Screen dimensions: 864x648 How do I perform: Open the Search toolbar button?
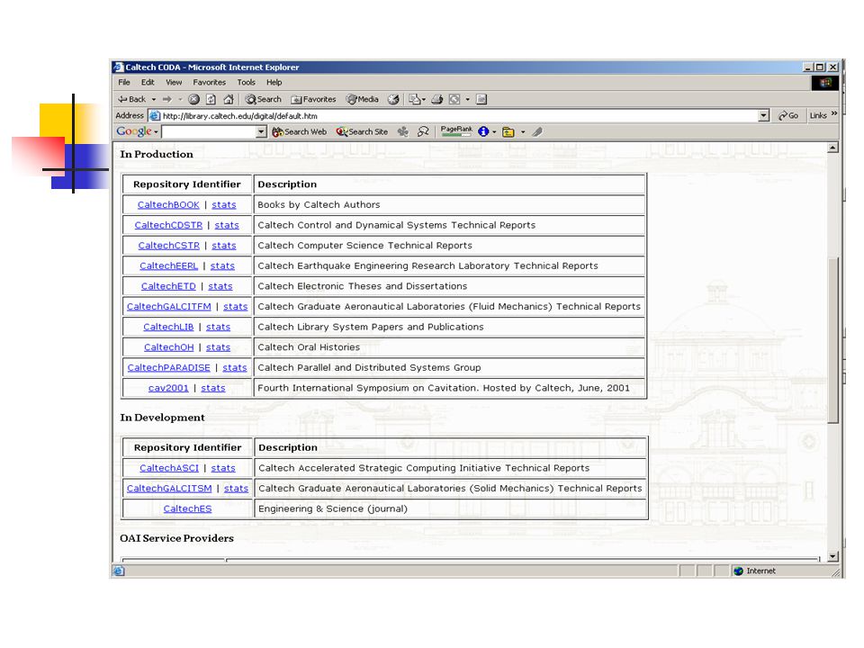[264, 99]
